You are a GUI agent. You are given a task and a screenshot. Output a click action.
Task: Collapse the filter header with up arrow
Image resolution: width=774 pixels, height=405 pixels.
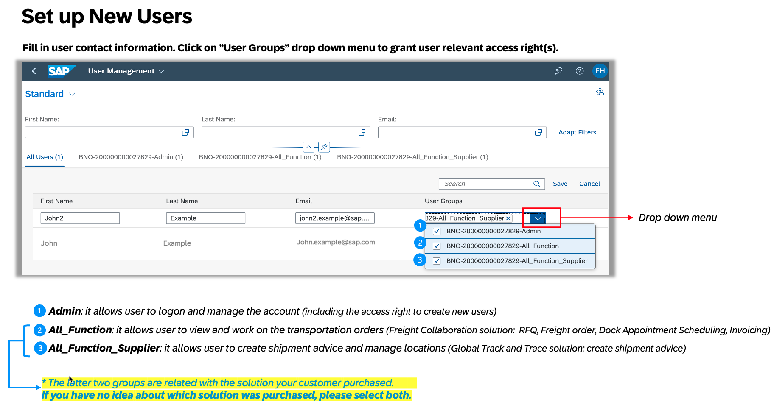309,147
